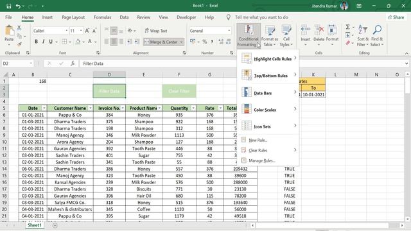
Task: Center text horizontally
Action: 114,42
